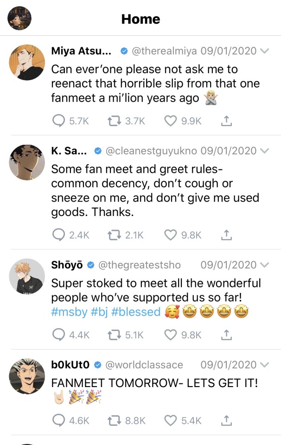281x445 pixels.
Task: Like K. Sa's meet and greet tweet
Action: click(x=171, y=235)
